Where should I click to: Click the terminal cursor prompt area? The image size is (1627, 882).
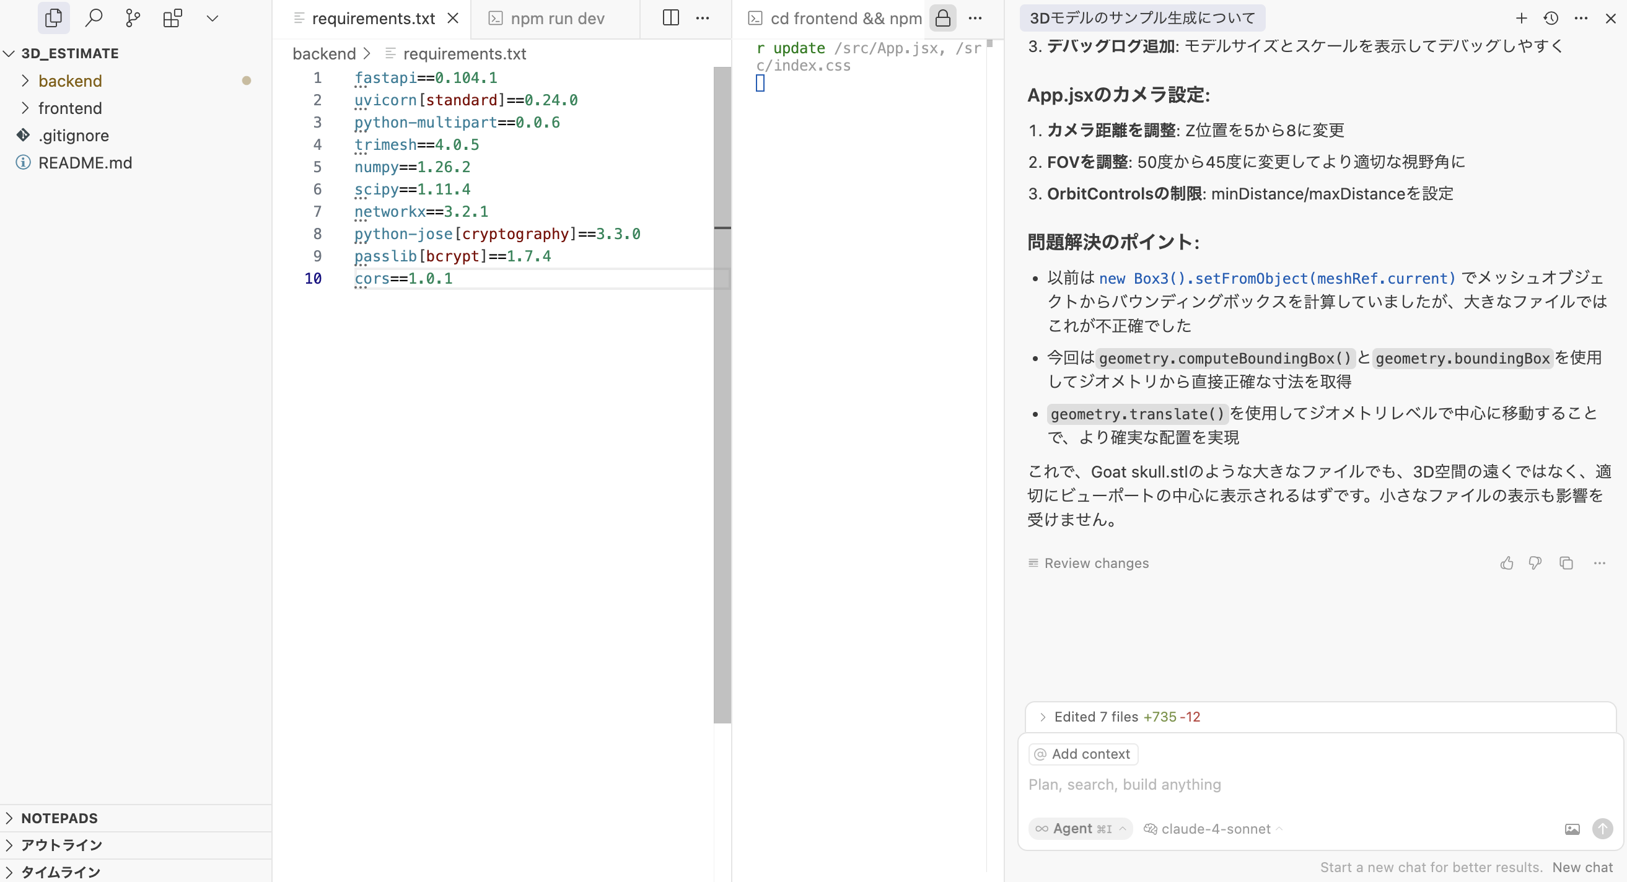tap(760, 83)
